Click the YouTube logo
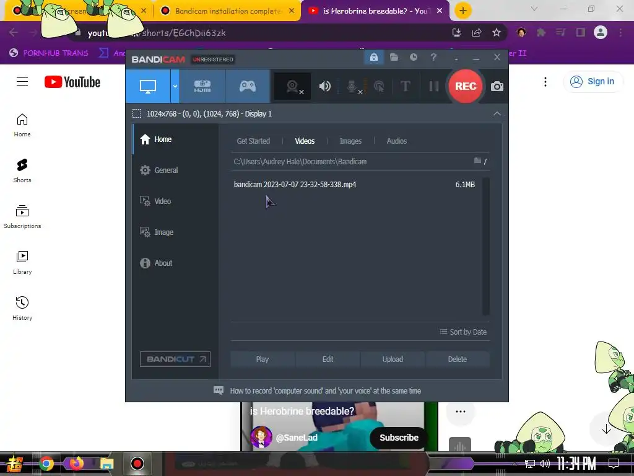The height and width of the screenshot is (476, 634). coord(72,82)
